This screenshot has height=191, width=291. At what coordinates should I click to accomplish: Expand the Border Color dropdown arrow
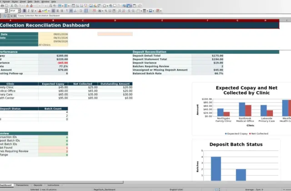153,11
